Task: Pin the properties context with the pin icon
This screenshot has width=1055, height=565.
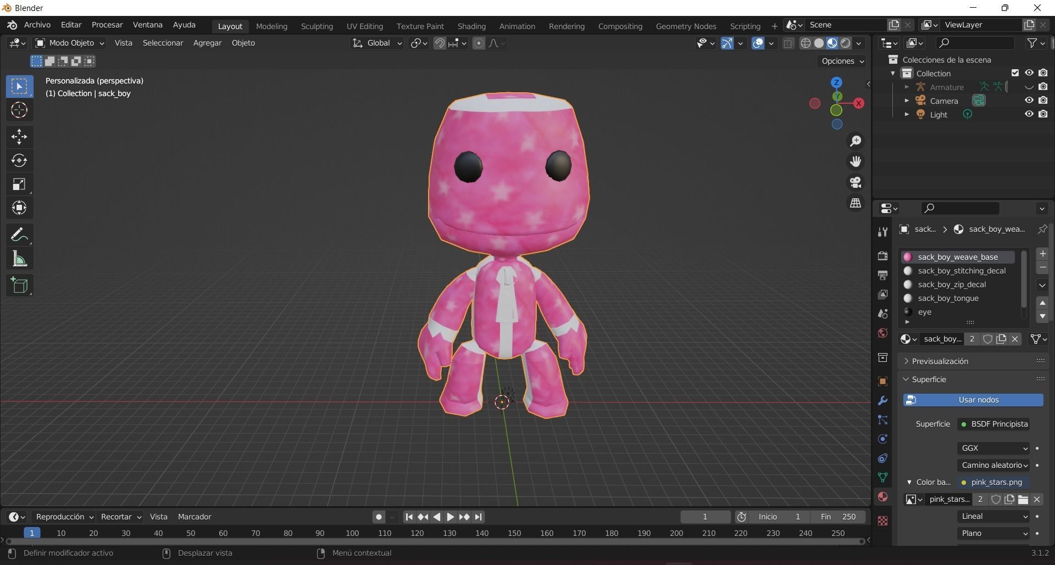Action: pyautogui.click(x=1042, y=229)
